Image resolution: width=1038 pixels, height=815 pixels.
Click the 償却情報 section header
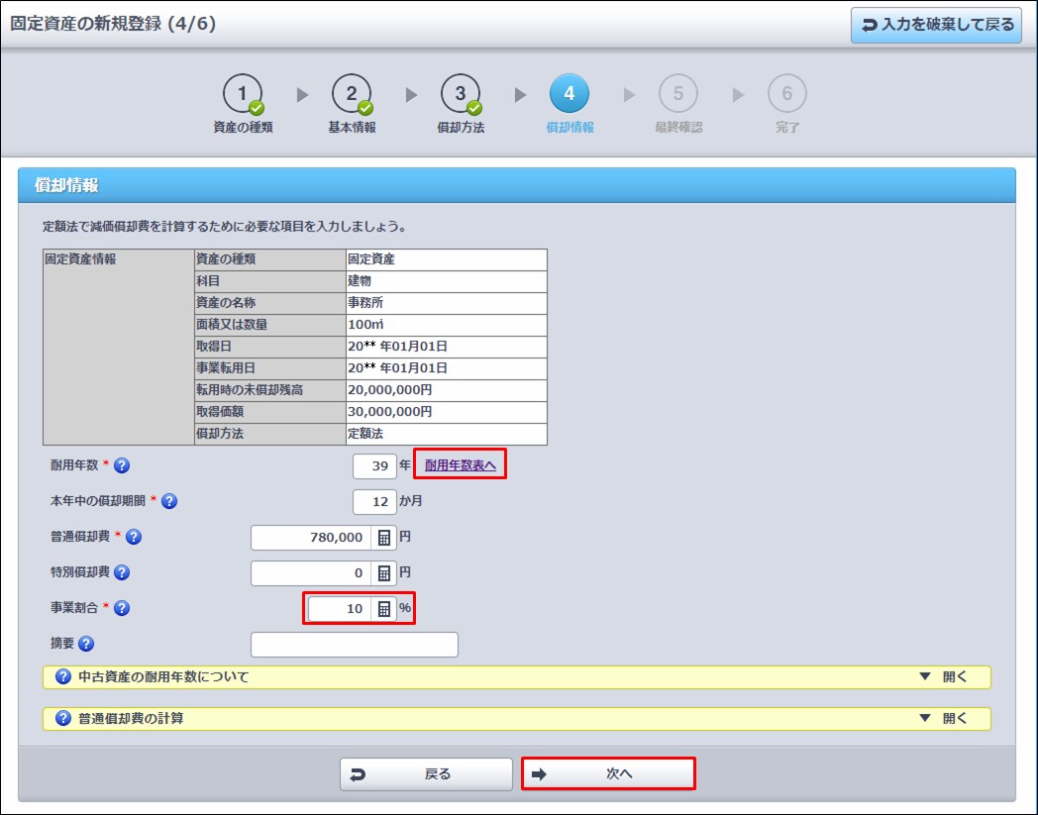click(516, 185)
